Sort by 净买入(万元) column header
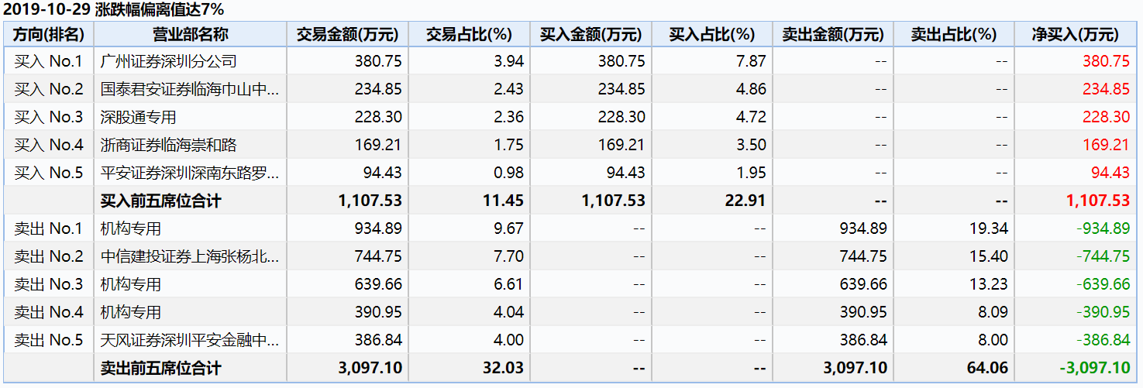Screen dimensions: 1143x388 1076,34
